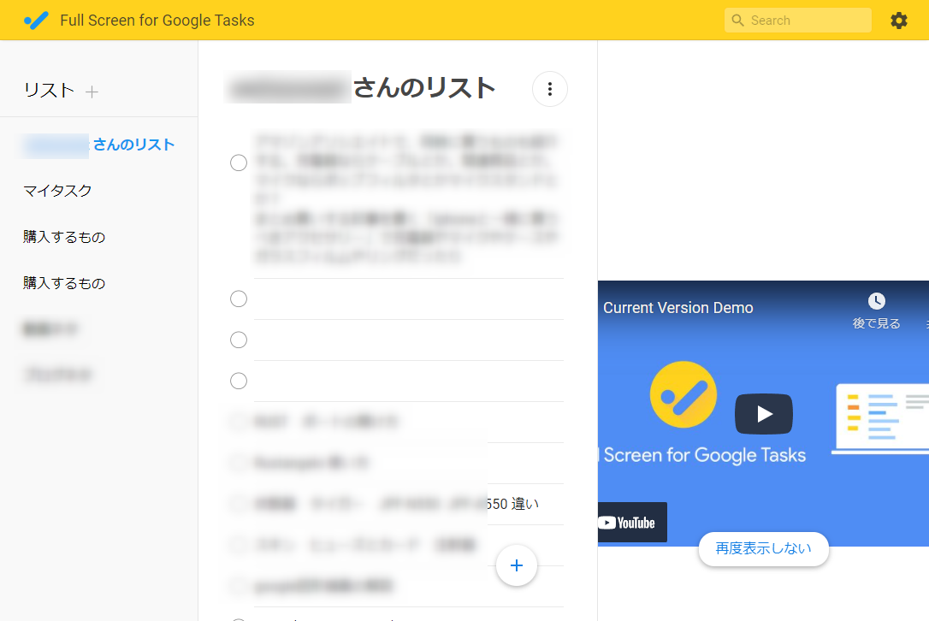Select the highlighted さんのリスト in sidebar
The image size is (929, 621).
[x=133, y=145]
